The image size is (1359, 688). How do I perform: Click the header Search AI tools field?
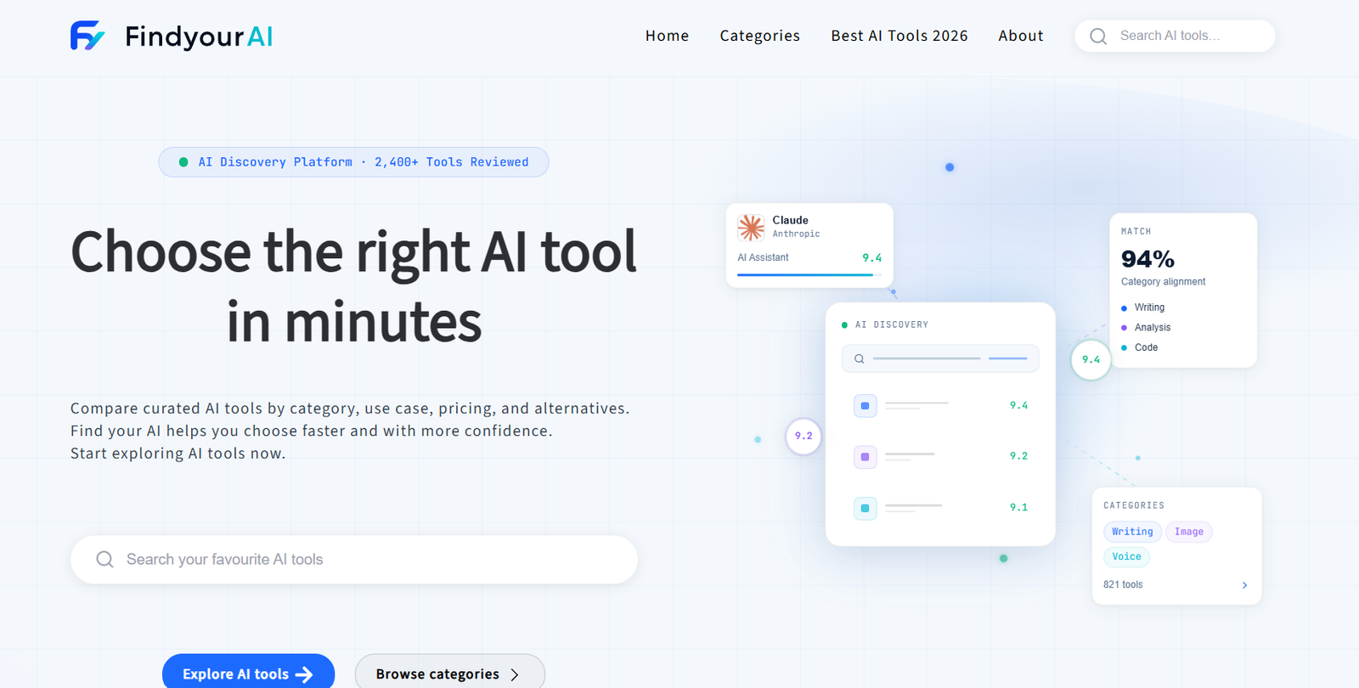click(1175, 36)
